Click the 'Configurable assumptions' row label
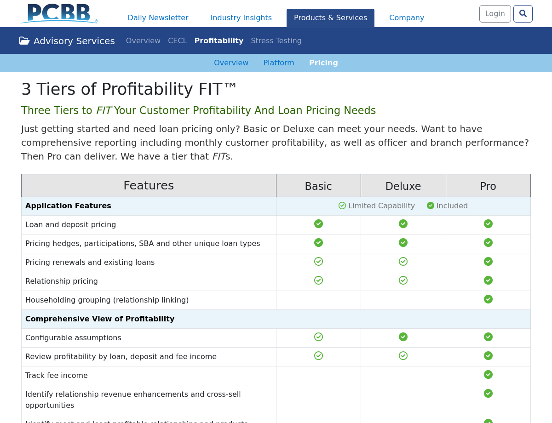Viewport: 552px width, 423px height. [x=73, y=338]
